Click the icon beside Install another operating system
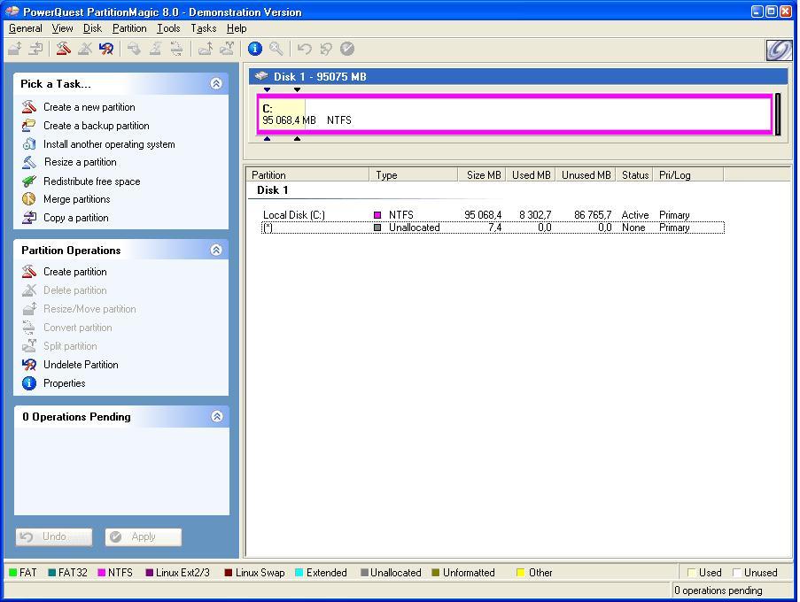800x602 pixels. pos(29,144)
